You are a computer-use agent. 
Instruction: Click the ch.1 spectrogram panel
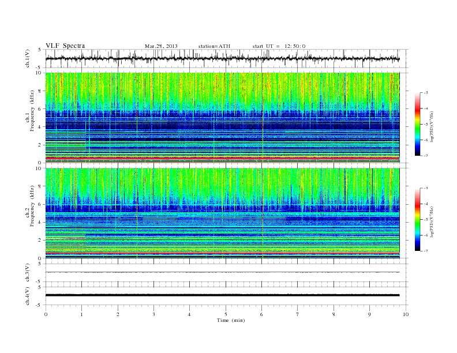coord(222,118)
